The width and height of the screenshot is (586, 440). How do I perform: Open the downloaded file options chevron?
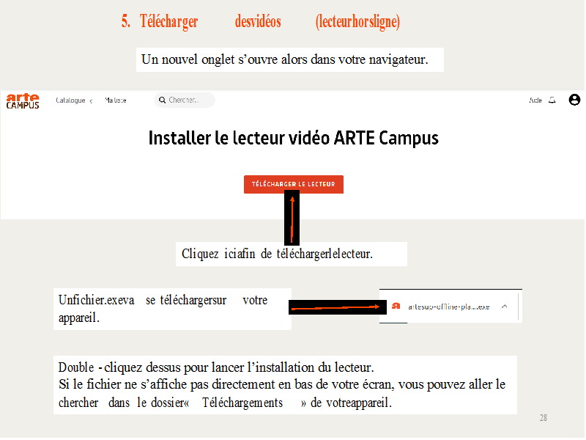[x=504, y=307]
